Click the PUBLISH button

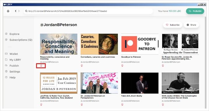(195, 11)
